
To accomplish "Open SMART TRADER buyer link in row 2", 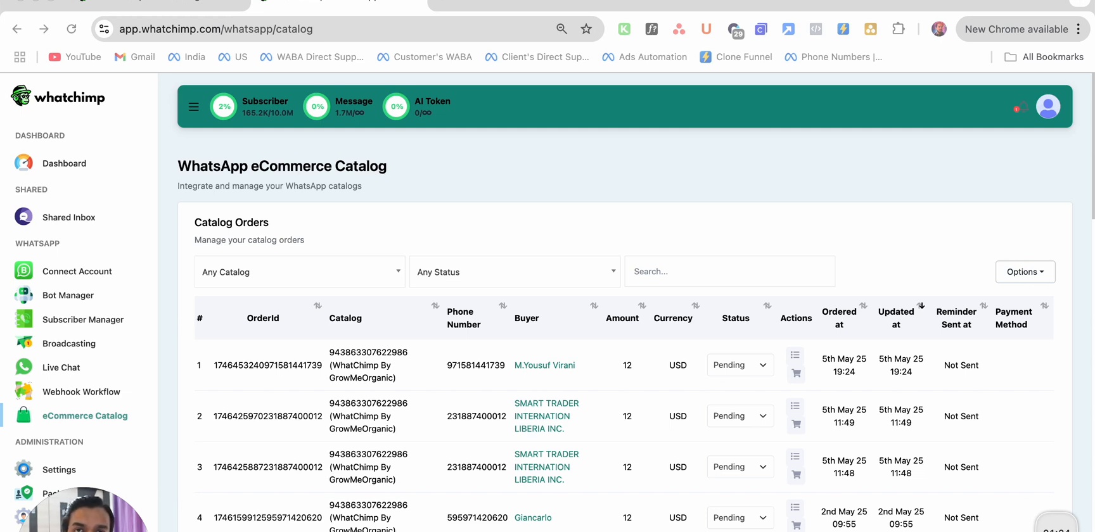I will (546, 416).
